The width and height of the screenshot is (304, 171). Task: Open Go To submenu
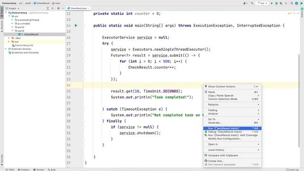(232, 119)
